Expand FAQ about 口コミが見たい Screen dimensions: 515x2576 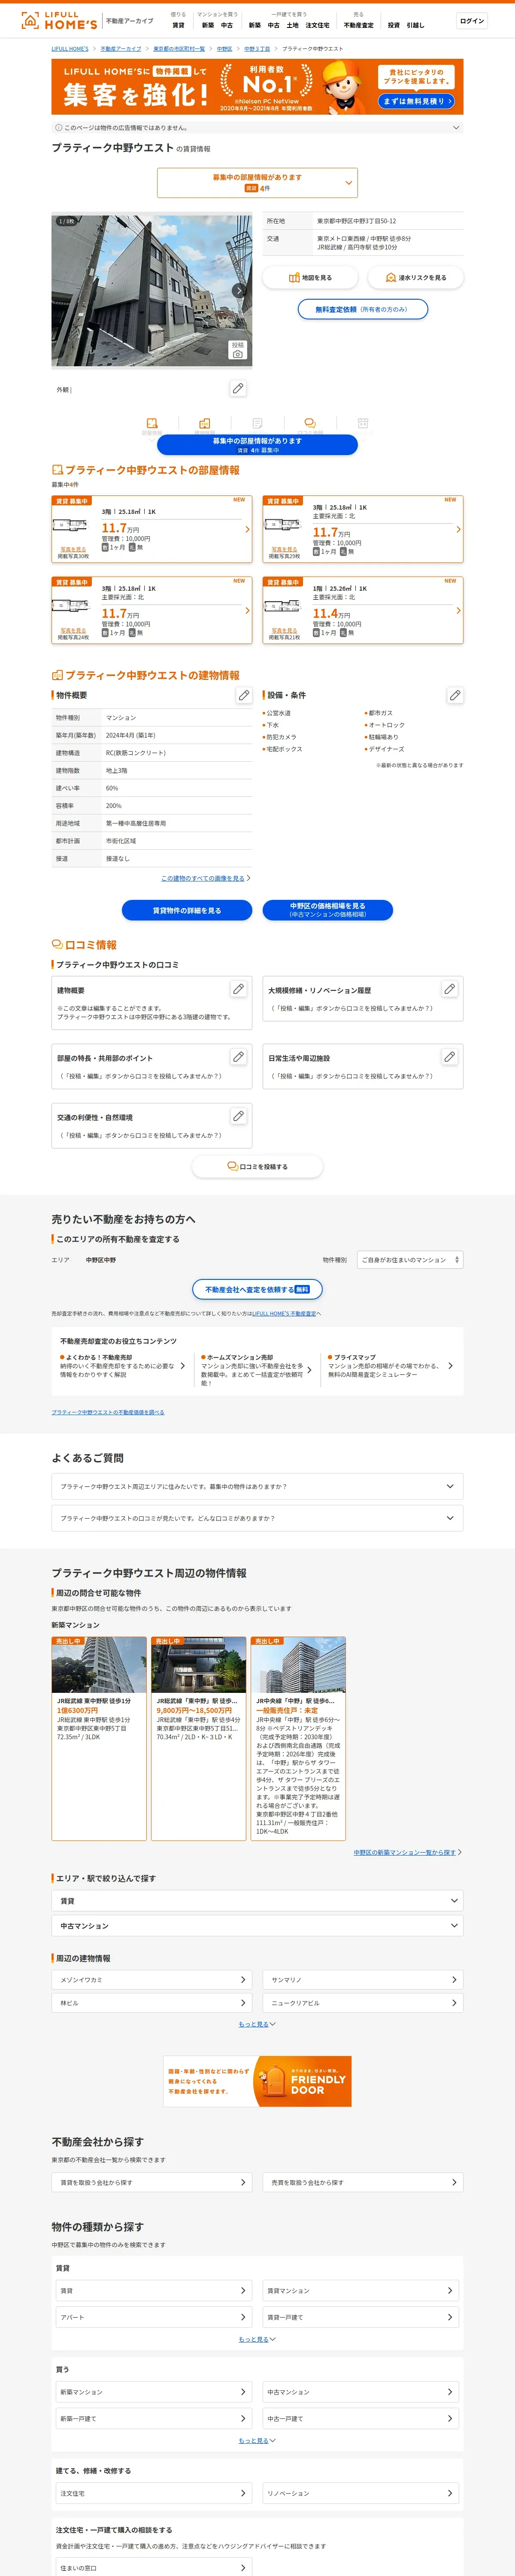click(x=257, y=1518)
